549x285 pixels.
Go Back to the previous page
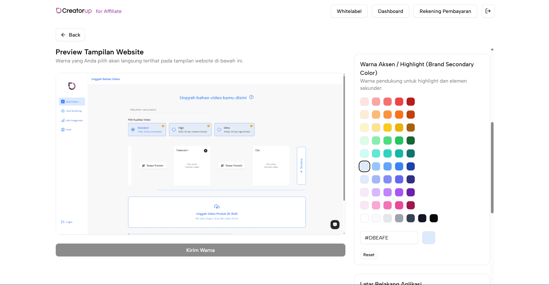(x=70, y=35)
